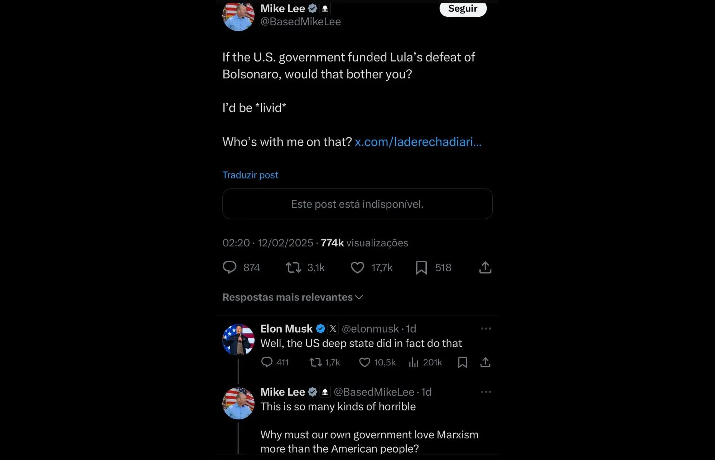Open more options on Elon Musk's reply

click(x=486, y=329)
